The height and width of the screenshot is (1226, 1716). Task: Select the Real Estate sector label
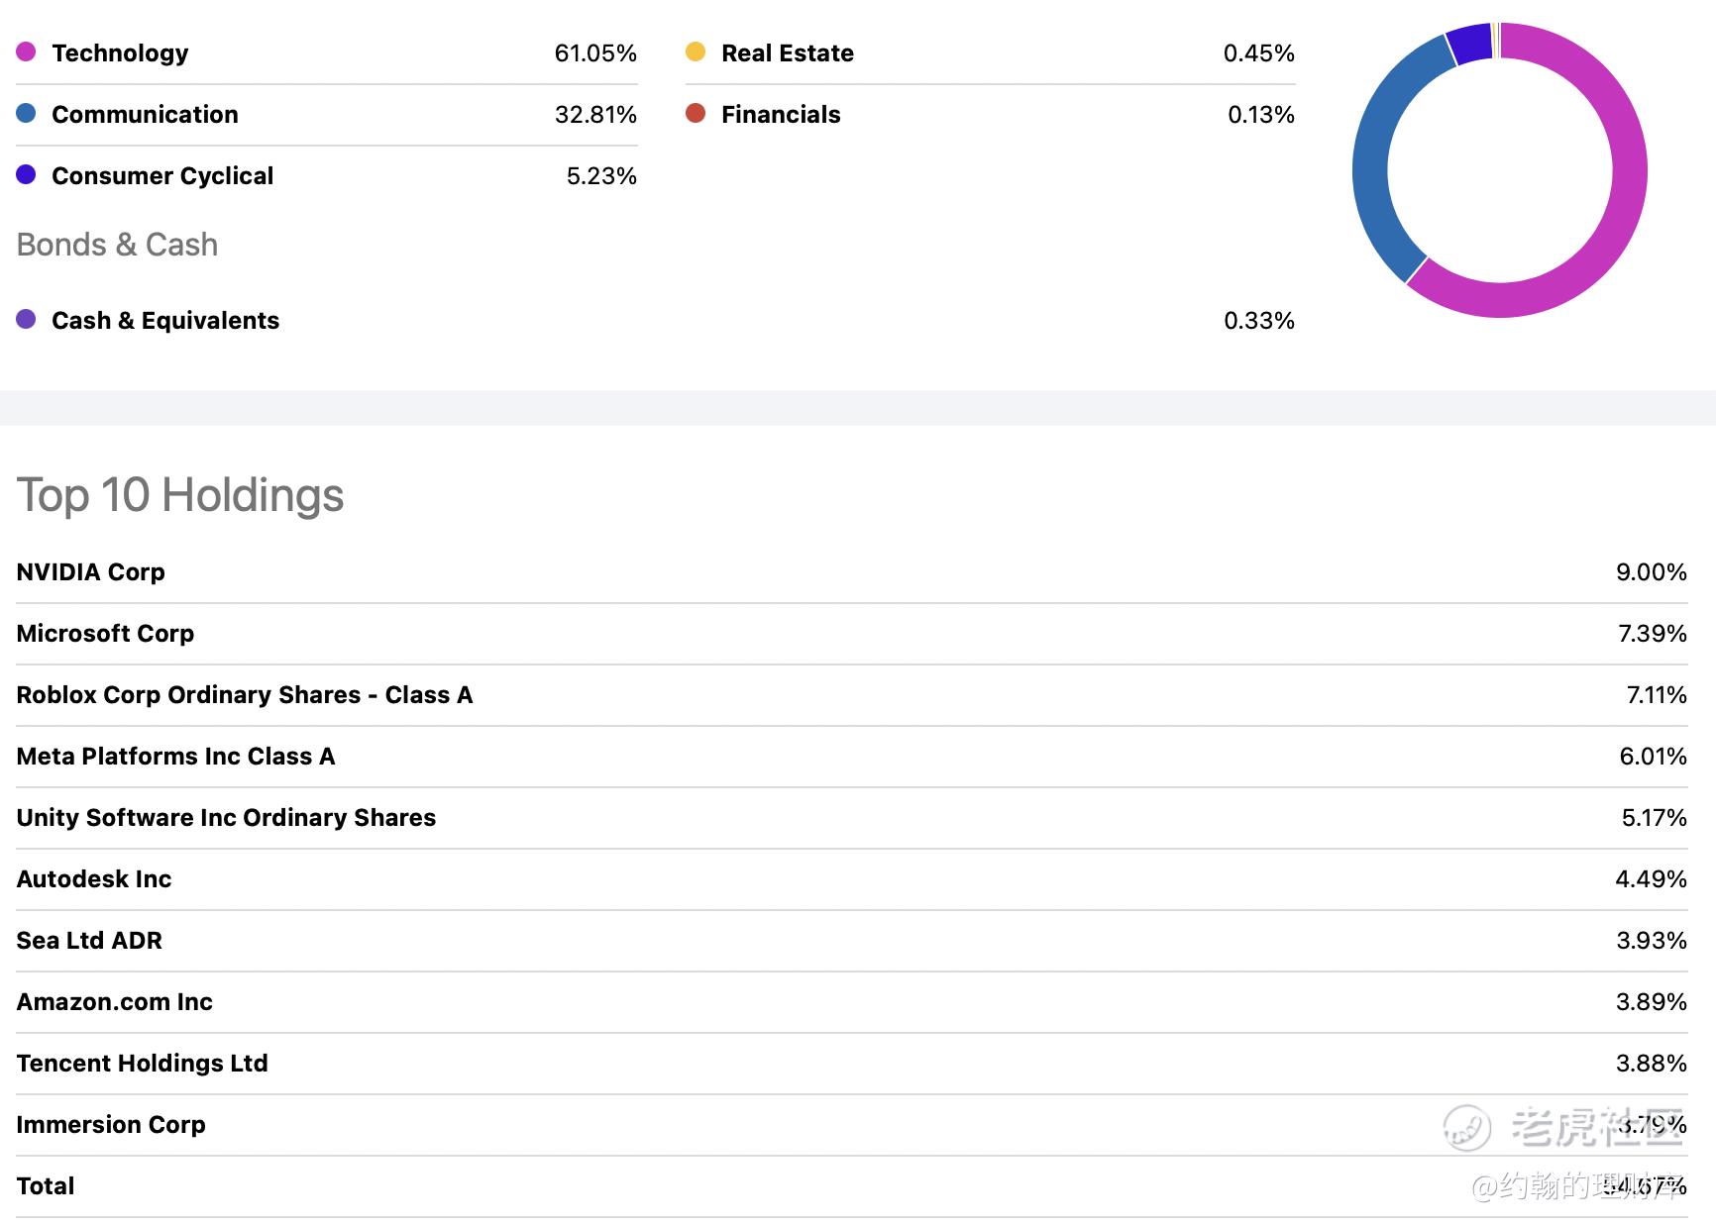point(788,52)
